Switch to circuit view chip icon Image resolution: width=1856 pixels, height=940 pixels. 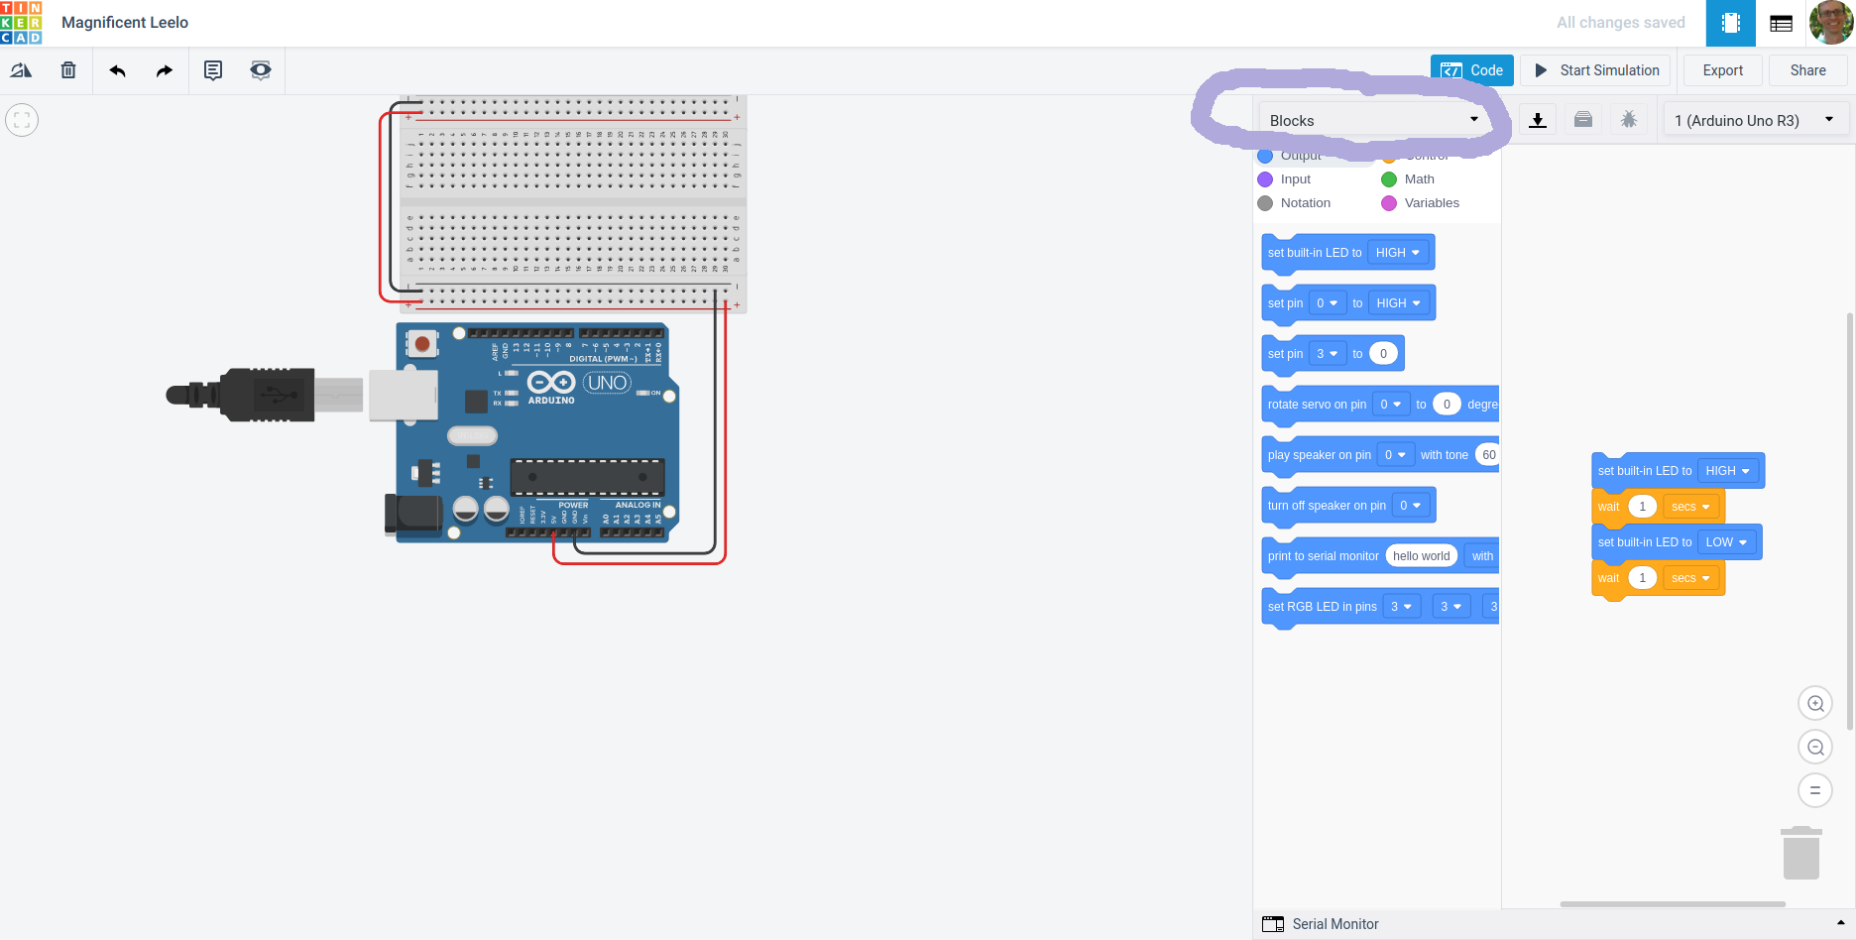click(x=1731, y=23)
